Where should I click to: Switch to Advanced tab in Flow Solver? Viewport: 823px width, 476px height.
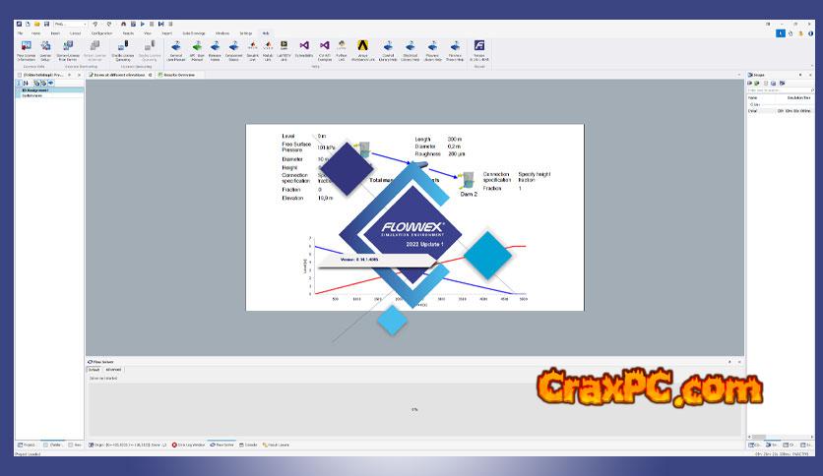[113, 370]
